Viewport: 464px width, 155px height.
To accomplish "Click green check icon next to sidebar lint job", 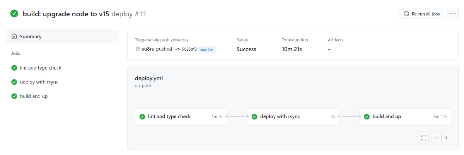I will click(x=14, y=68).
